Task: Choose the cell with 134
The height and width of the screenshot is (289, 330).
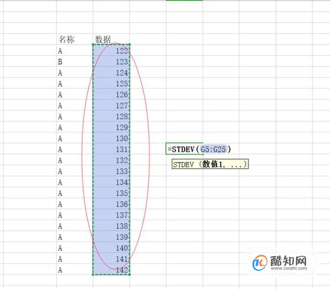Action: pos(111,182)
